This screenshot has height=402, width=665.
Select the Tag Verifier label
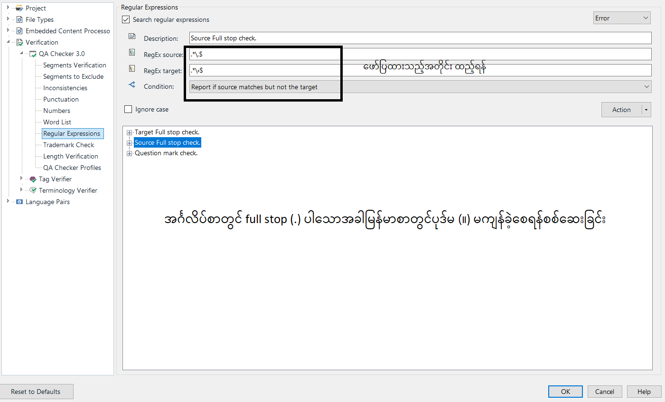point(55,179)
